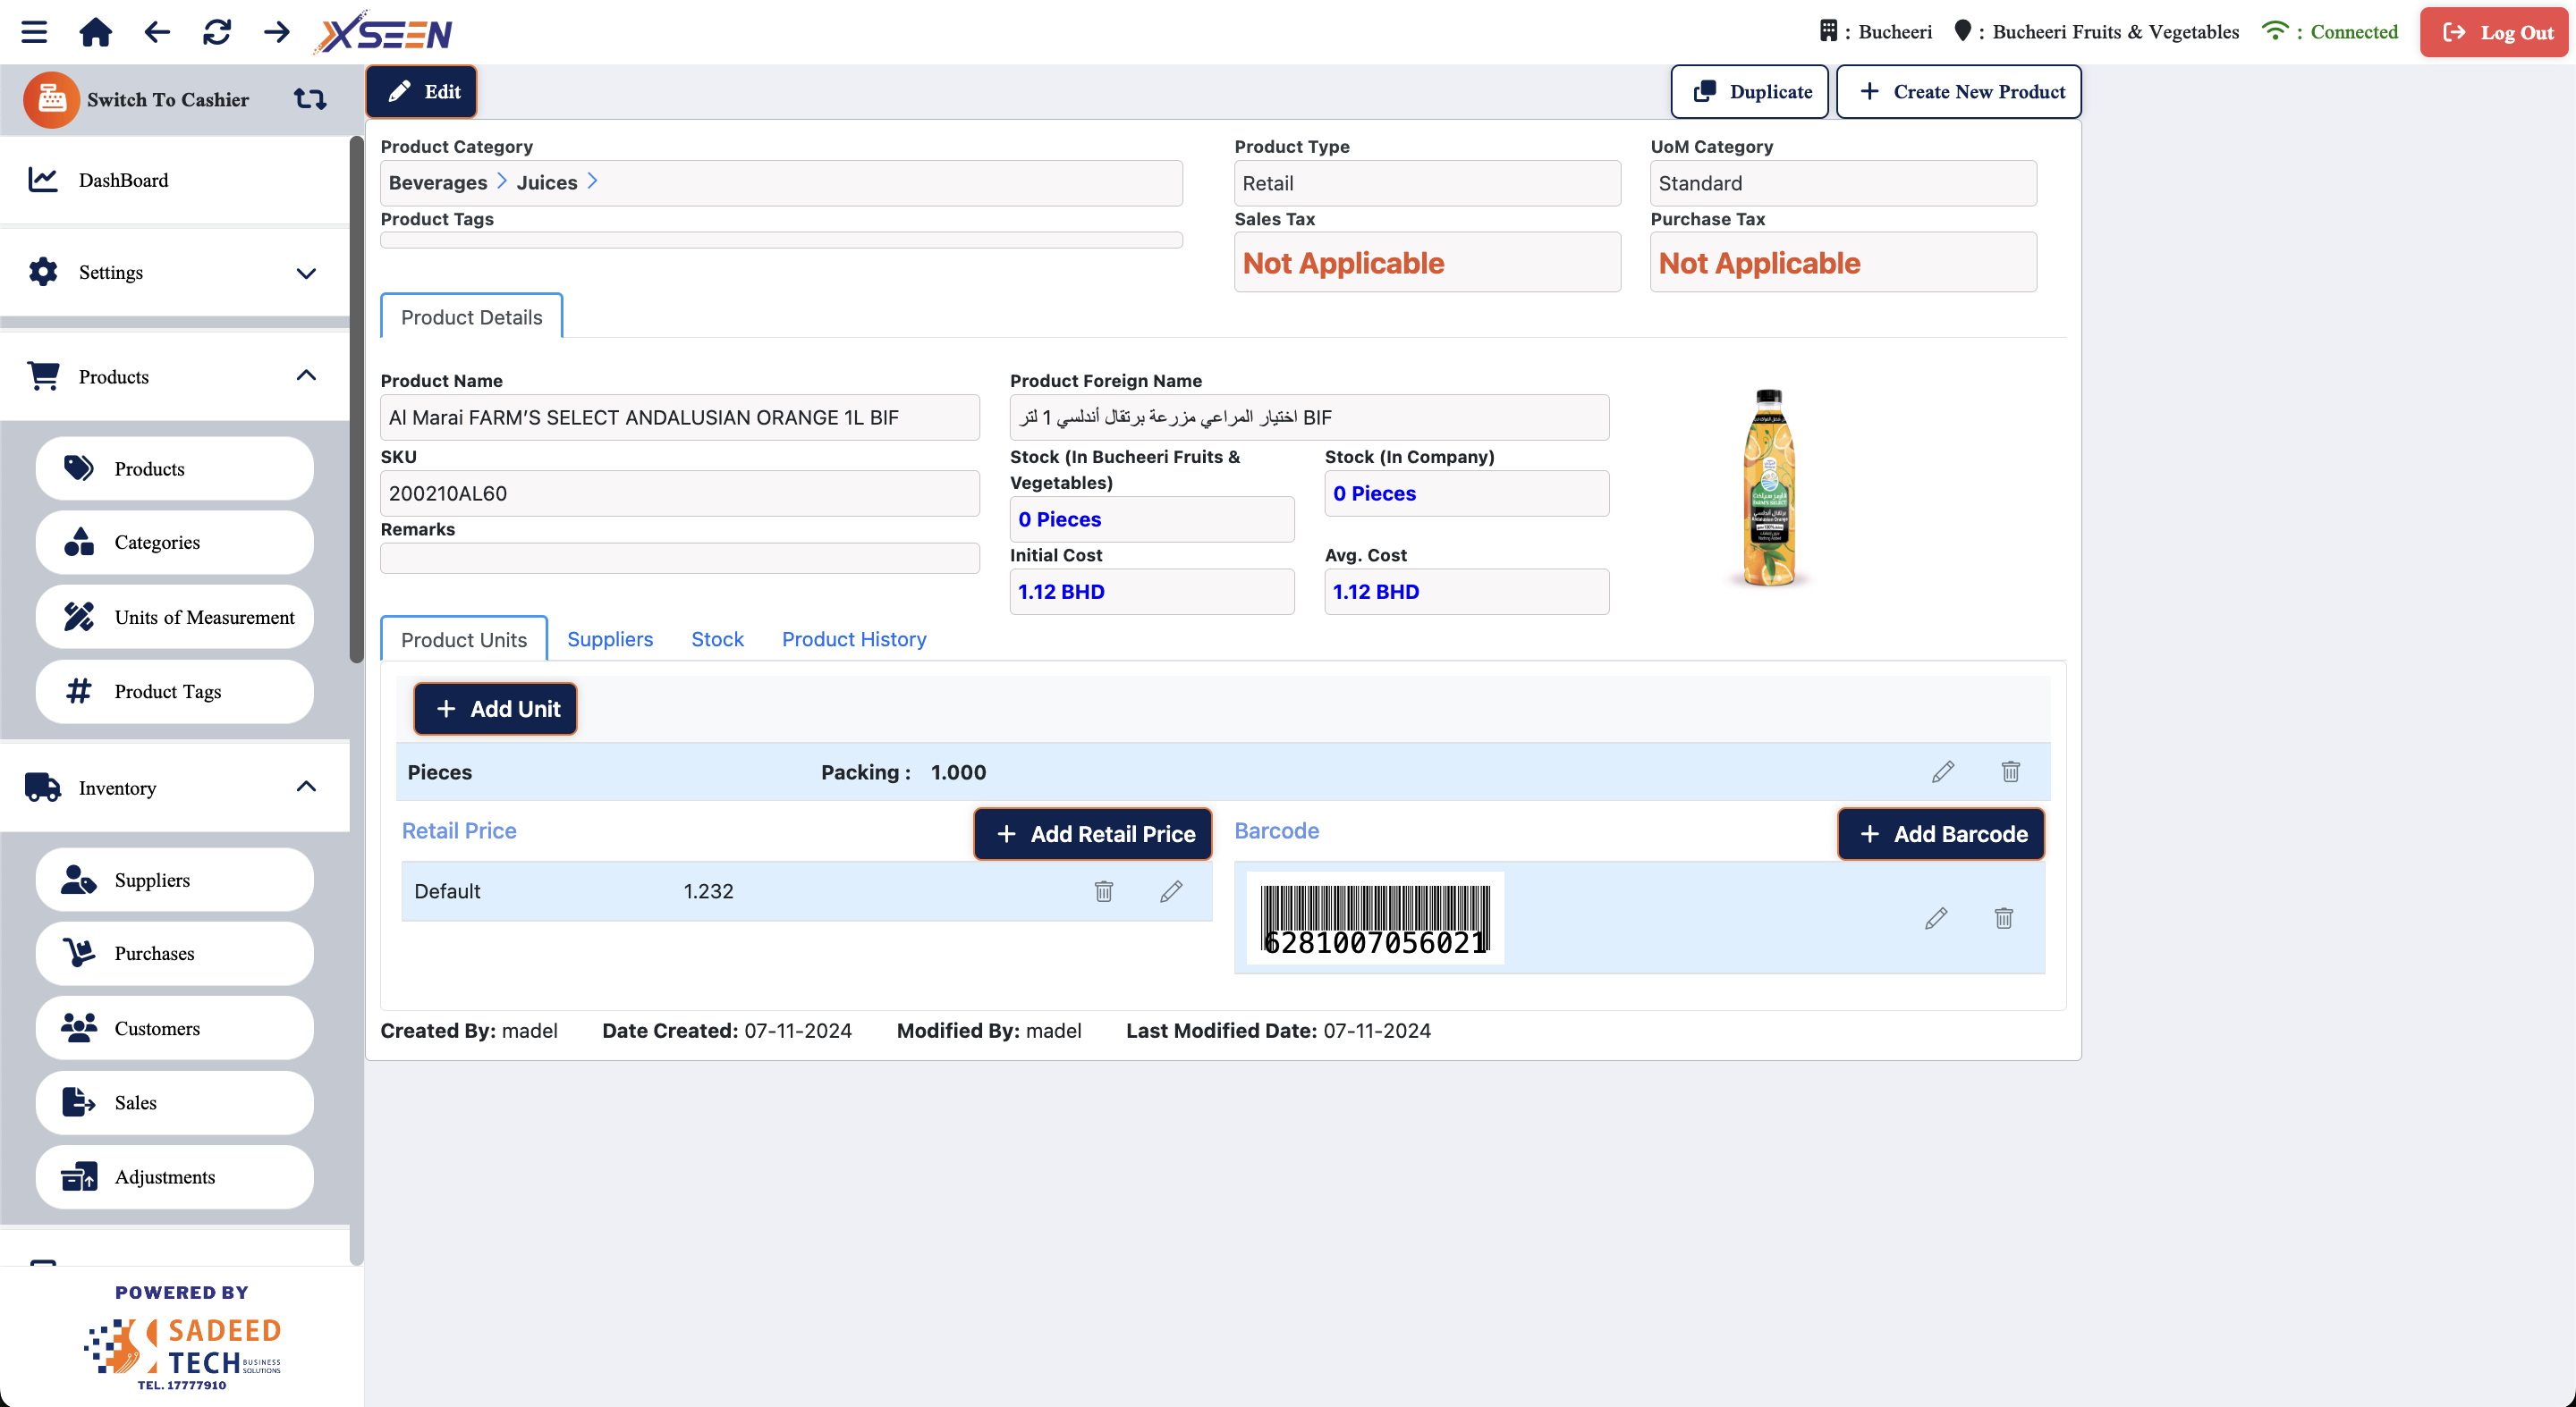Delete the barcode 6281007056021
Image resolution: width=2576 pixels, height=1407 pixels.
click(x=2004, y=917)
